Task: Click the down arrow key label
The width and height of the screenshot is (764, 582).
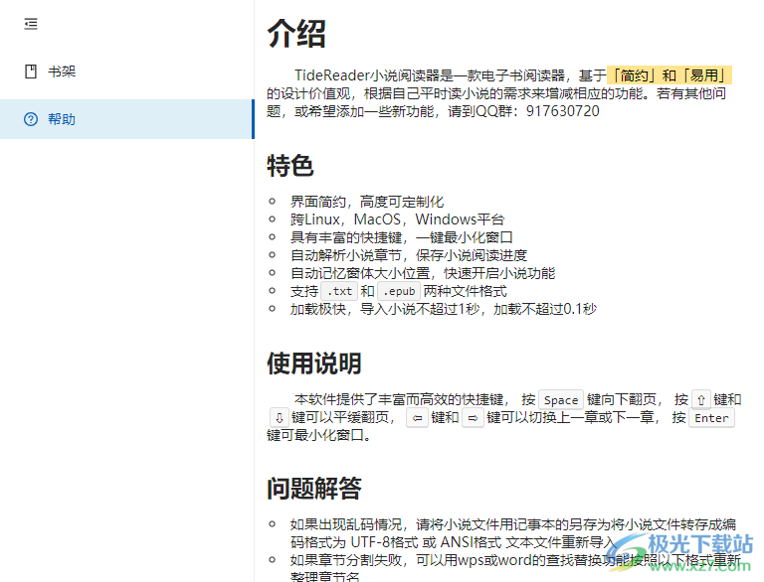Action: 280,417
